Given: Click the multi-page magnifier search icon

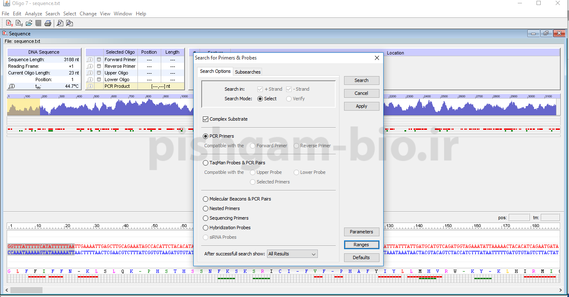Looking at the screenshot, I should pyautogui.click(x=70, y=23).
